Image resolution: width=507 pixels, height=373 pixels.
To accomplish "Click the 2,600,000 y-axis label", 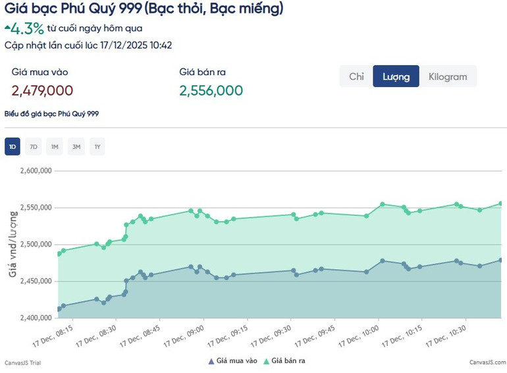I will (36, 171).
